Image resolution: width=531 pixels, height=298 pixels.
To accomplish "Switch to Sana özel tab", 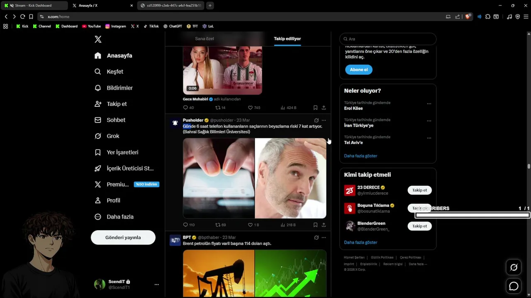I will pyautogui.click(x=205, y=38).
